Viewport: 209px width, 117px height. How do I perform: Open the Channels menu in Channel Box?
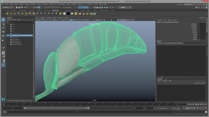[x=160, y=20]
